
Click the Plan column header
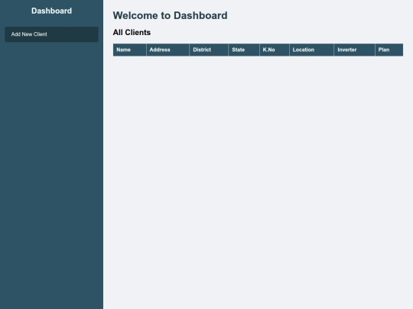pyautogui.click(x=389, y=50)
